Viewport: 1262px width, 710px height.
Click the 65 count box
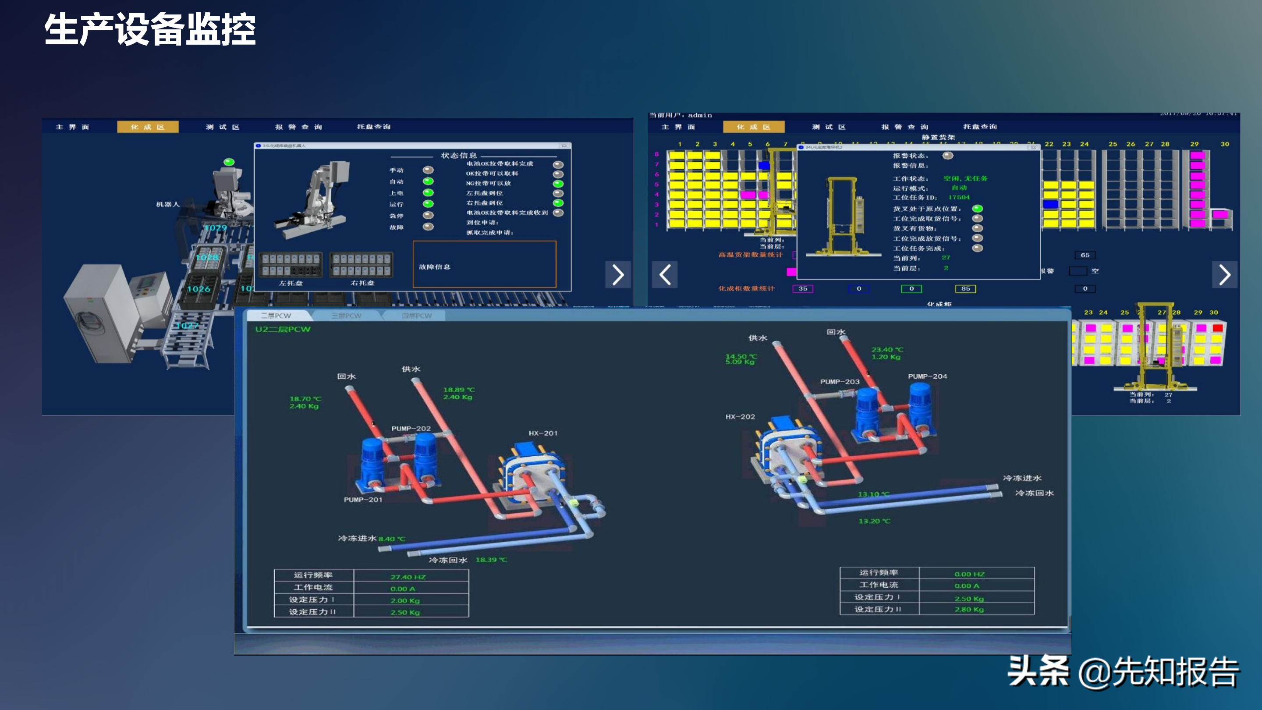(x=1085, y=255)
